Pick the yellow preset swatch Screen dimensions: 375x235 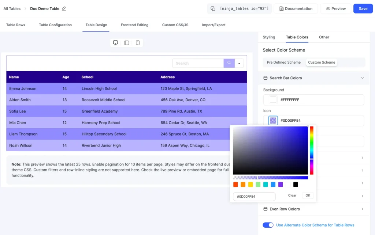click(250, 185)
